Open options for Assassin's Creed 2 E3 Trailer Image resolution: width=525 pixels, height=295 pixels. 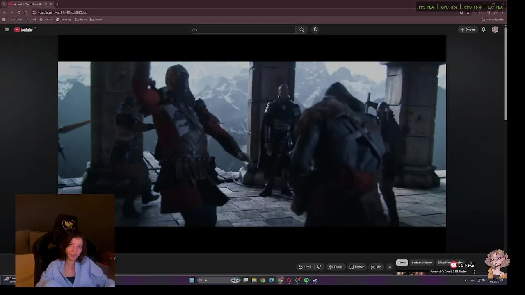[474, 272]
